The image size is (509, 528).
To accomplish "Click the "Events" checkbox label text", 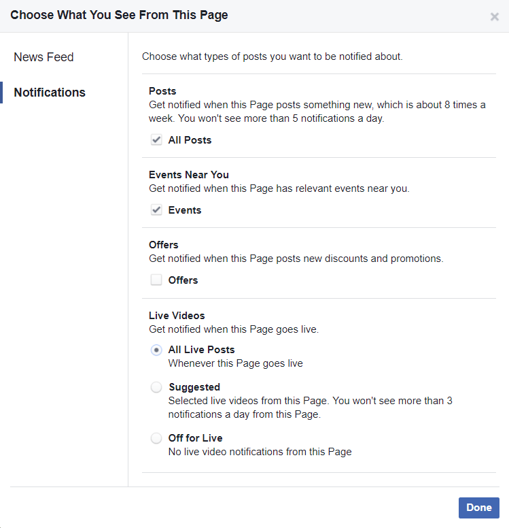I will point(185,210).
